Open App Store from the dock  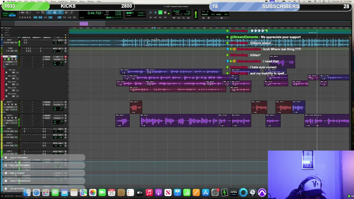point(205,193)
